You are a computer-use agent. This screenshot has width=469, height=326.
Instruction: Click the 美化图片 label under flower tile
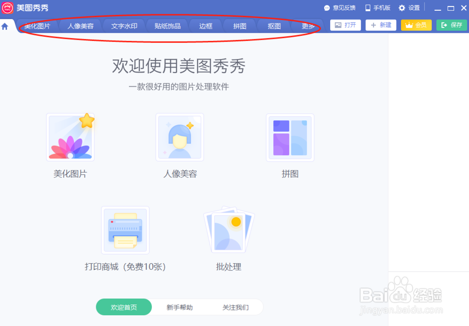click(70, 174)
